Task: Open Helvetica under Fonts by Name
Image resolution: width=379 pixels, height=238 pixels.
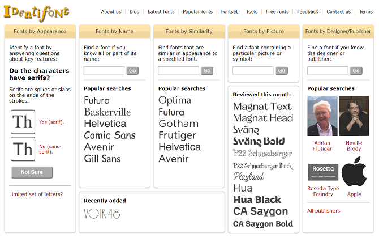Action: pos(105,124)
